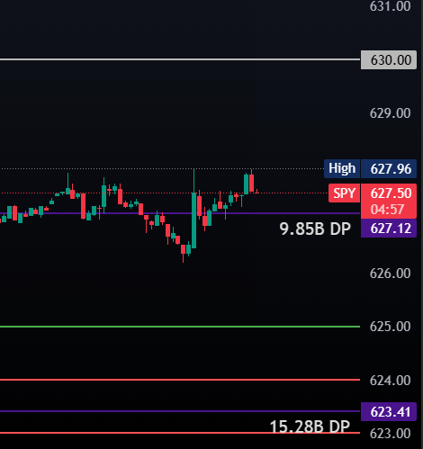Select the red horizontal line at 624
The image size is (423, 449).
(x=180, y=380)
